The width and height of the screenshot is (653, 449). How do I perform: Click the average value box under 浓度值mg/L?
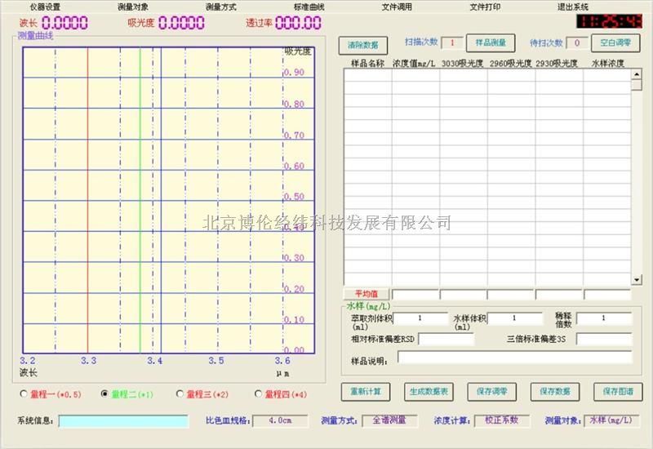[415, 295]
